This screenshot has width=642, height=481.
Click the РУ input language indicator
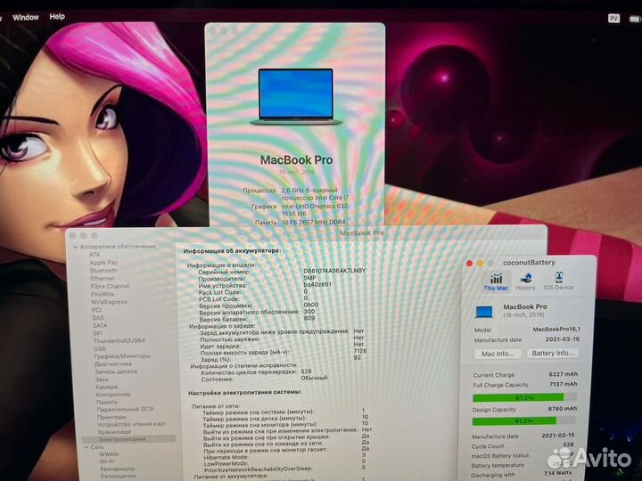coord(613,19)
